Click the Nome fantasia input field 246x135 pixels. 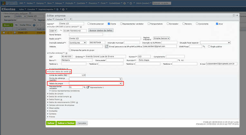[x=86, y=34]
